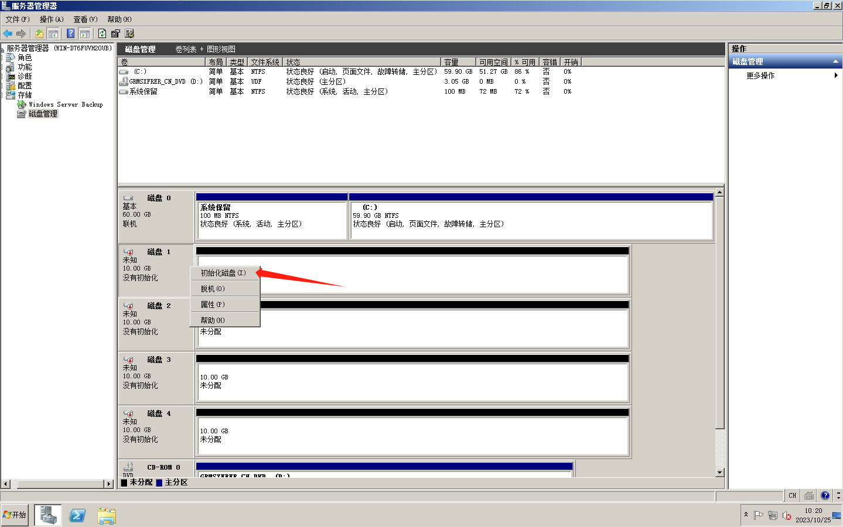
Task: Open the 查看(V) menu
Action: click(x=86, y=19)
